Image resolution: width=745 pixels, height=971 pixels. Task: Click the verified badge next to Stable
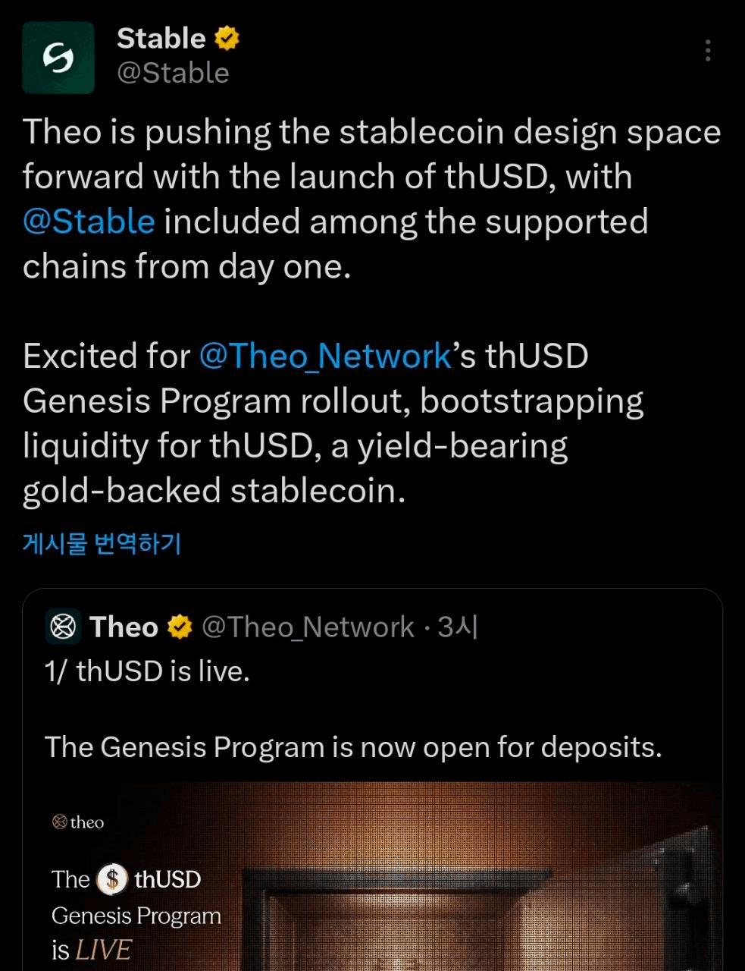(227, 37)
